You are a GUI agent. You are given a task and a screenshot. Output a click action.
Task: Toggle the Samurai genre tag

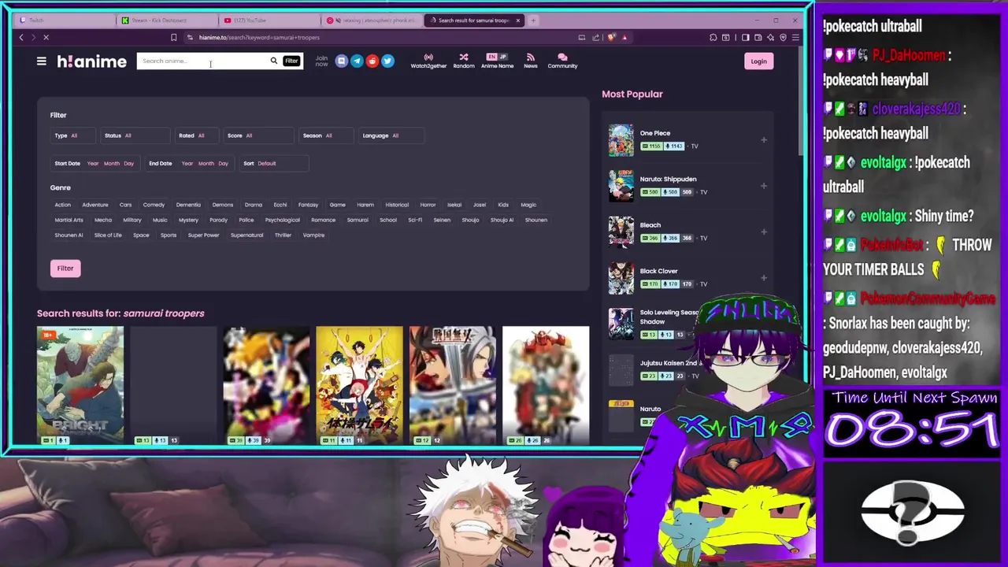(x=358, y=220)
